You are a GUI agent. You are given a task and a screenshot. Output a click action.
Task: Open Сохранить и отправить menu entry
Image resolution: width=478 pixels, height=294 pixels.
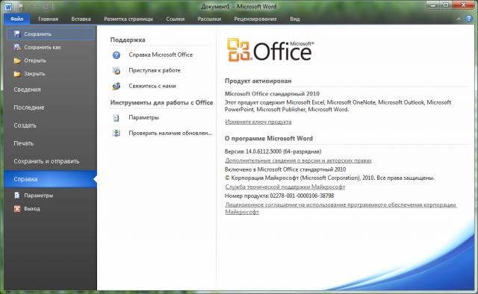pyautogui.click(x=46, y=161)
